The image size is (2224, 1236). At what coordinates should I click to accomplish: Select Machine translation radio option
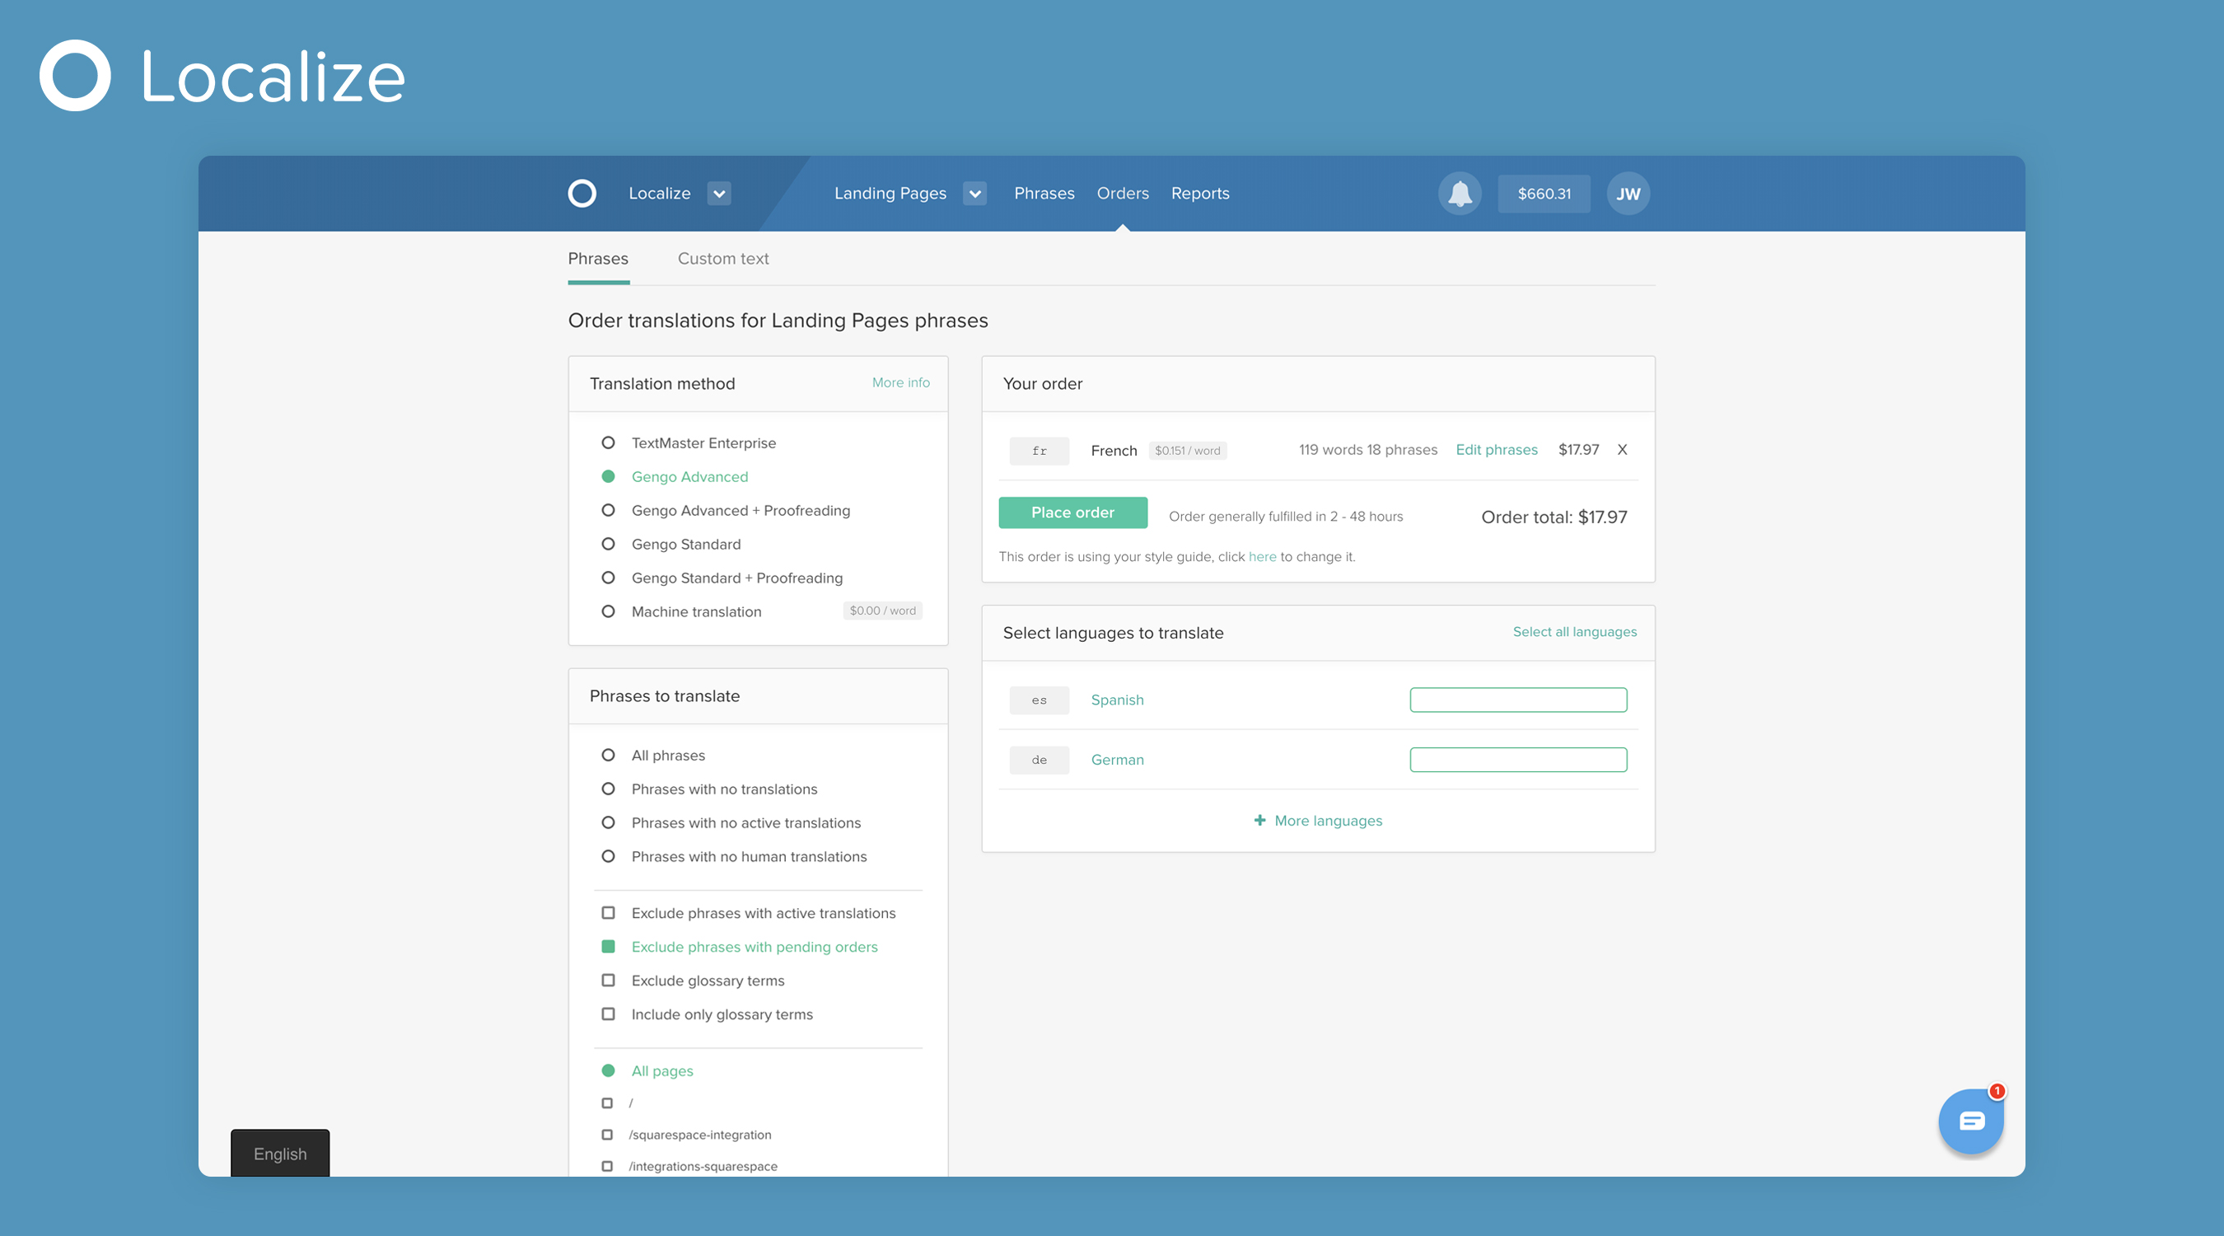click(x=608, y=611)
